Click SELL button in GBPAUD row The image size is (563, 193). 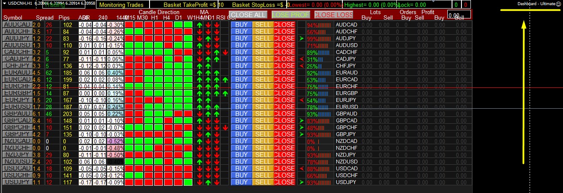(x=263, y=114)
